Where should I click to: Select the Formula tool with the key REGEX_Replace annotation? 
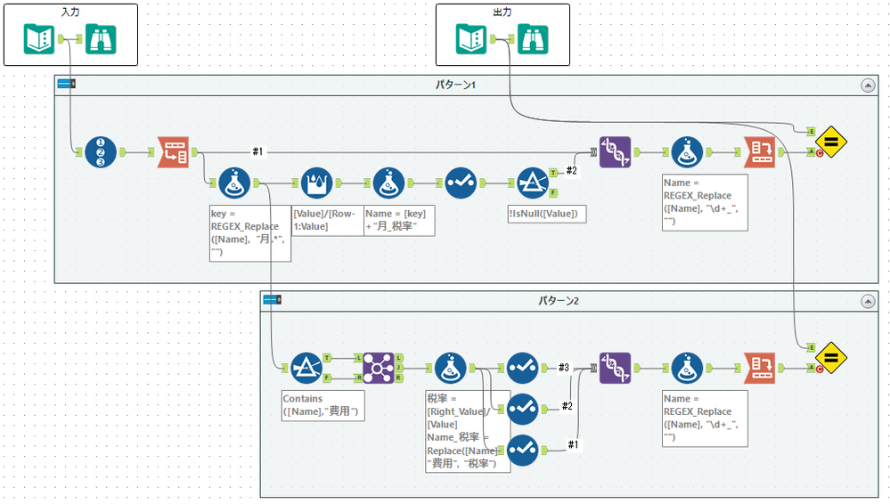click(233, 183)
